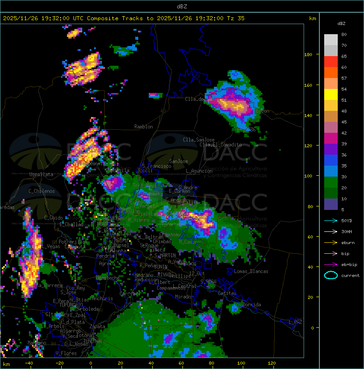Select the magenta swatch between 42 and 39
This screenshot has width=364, height=369.
click(331, 138)
